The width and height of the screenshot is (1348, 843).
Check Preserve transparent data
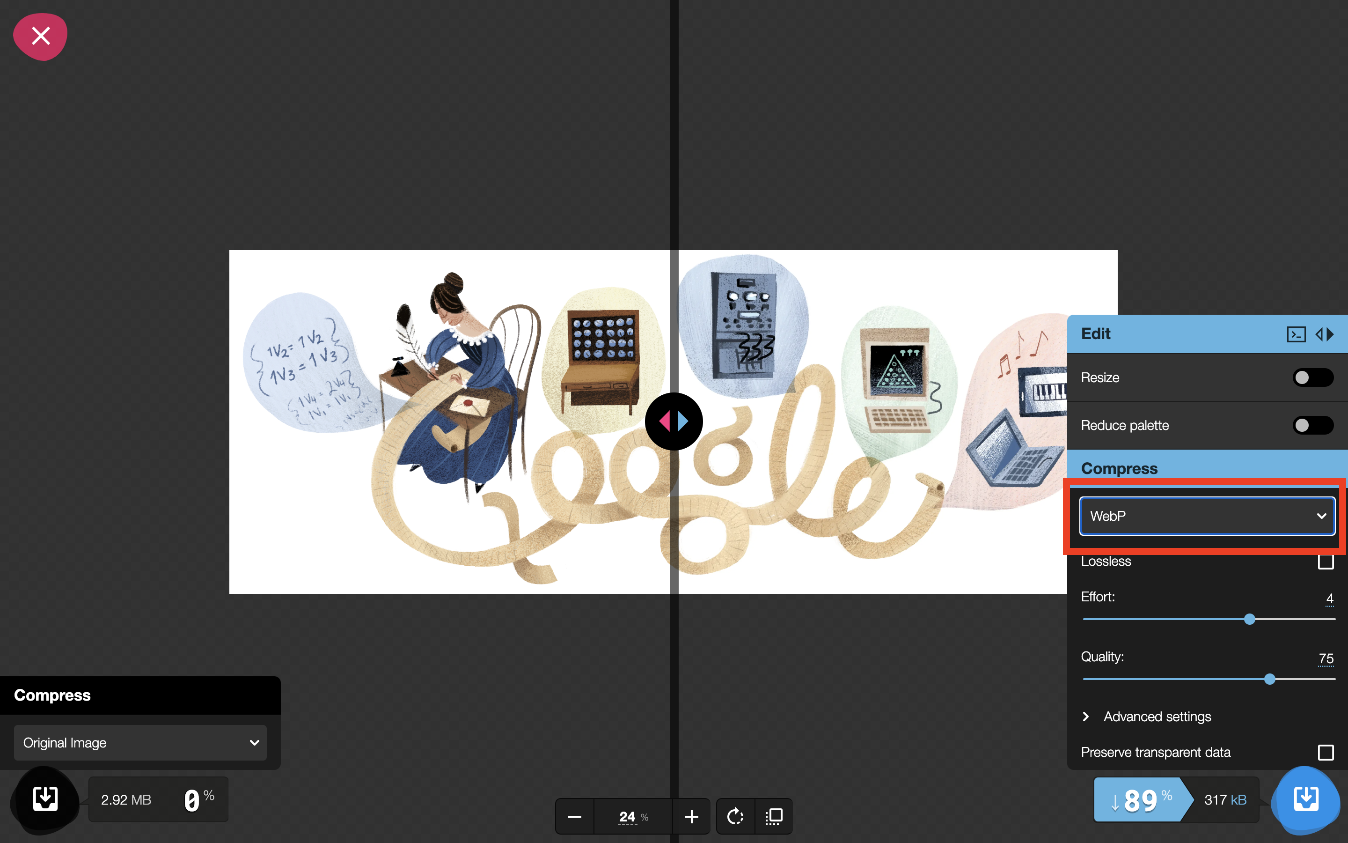coord(1326,752)
